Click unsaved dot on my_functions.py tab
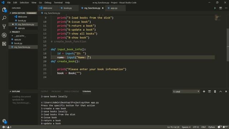229x129 pixels. pyautogui.click(x=103, y=8)
